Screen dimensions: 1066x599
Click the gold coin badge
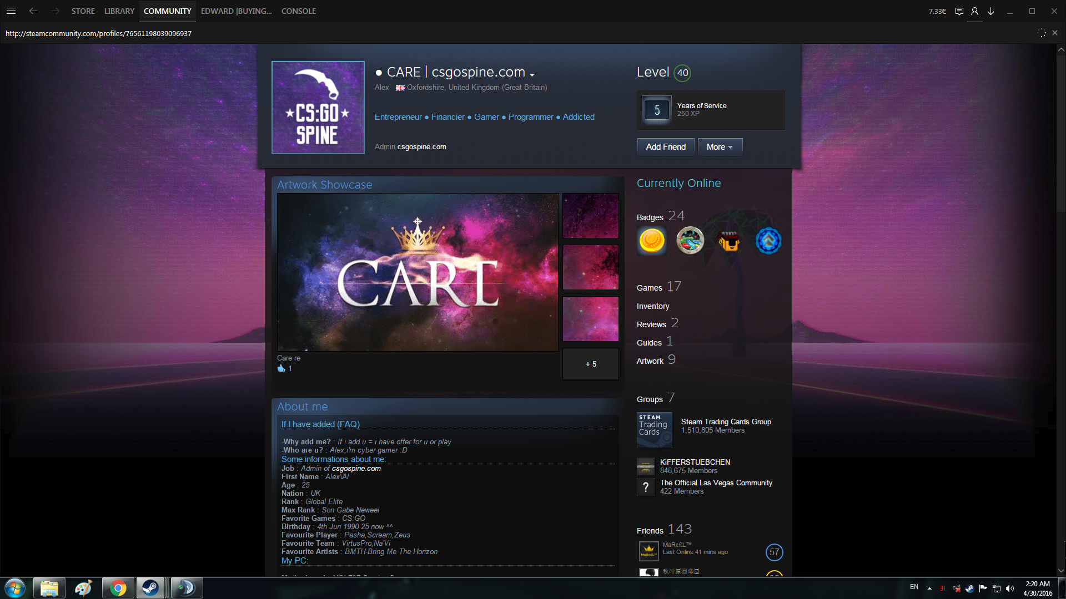pos(652,241)
